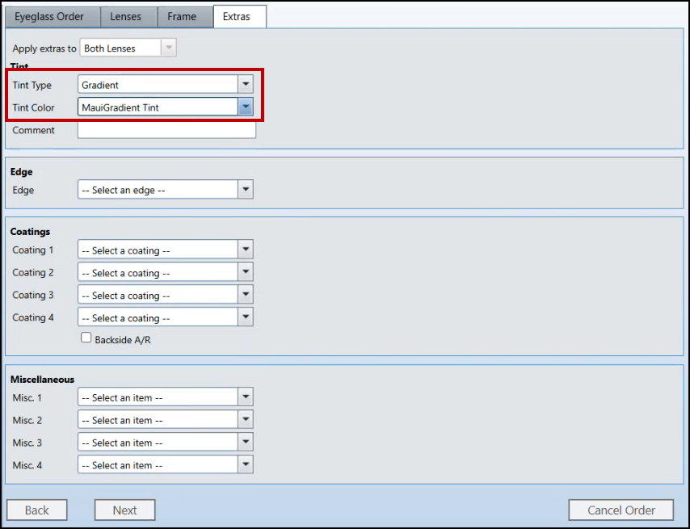Expand the Tint Type dropdown
The height and width of the screenshot is (529, 690).
pos(246,85)
